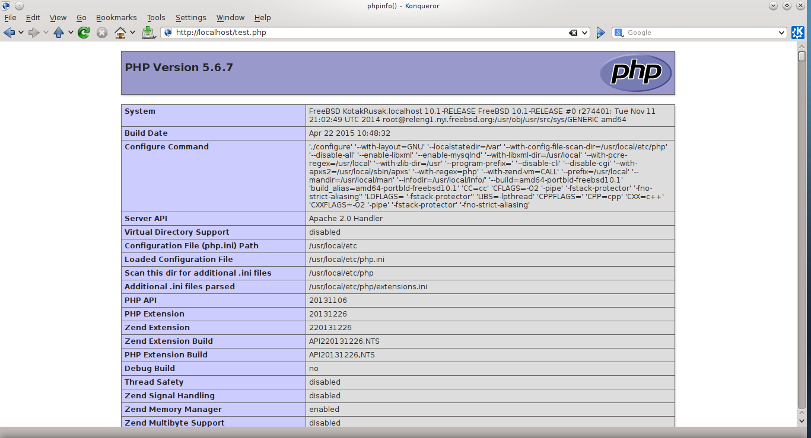Expand the Back history dropdown arrow
Image resolution: width=811 pixels, height=438 pixels.
click(x=21, y=33)
